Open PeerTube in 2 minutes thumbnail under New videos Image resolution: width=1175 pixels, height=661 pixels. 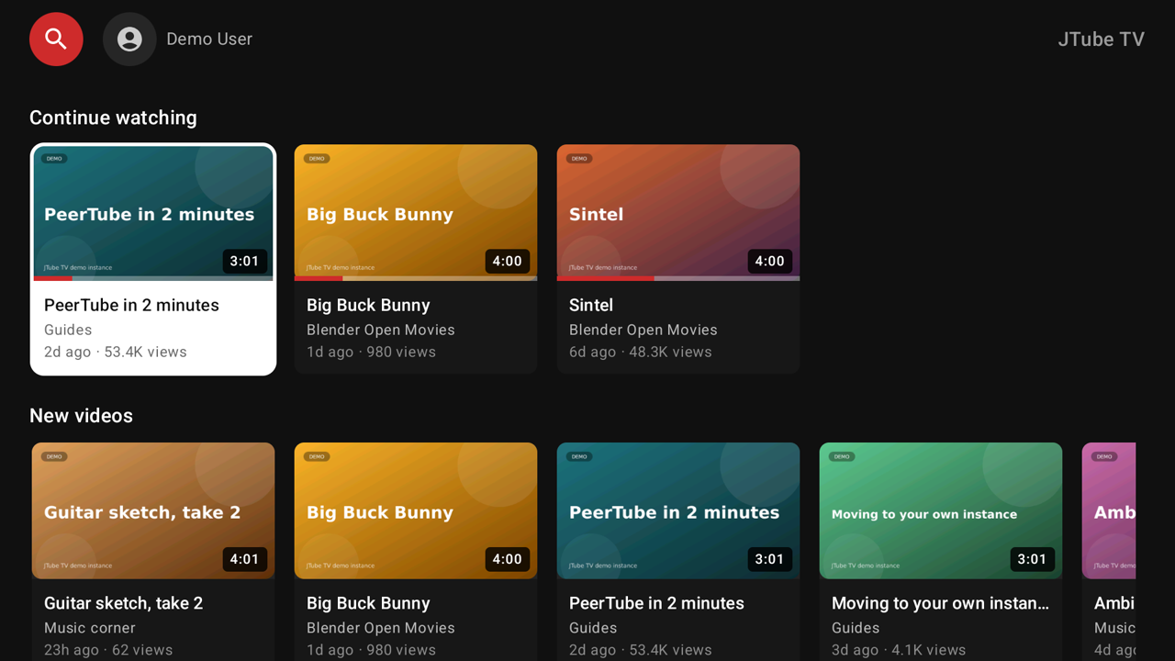tap(678, 510)
